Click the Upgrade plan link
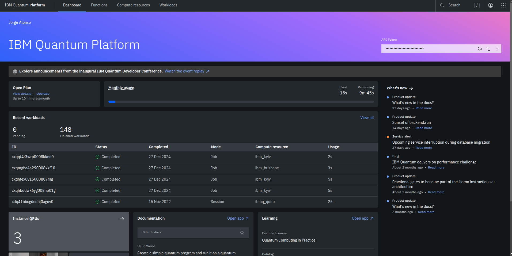The height and width of the screenshot is (256, 512). pyautogui.click(x=43, y=94)
